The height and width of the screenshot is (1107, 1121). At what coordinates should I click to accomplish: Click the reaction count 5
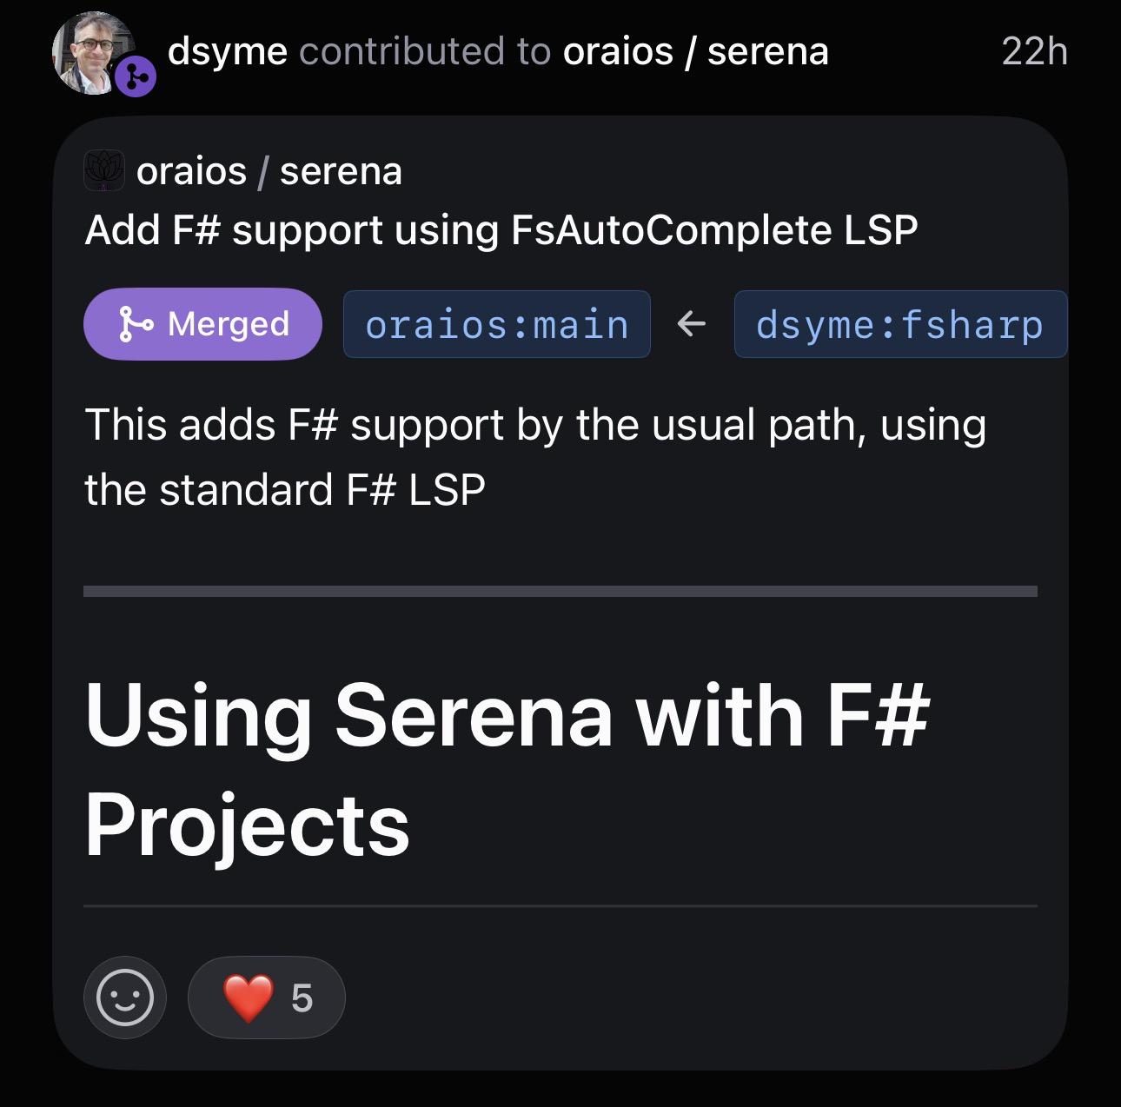coord(302,998)
